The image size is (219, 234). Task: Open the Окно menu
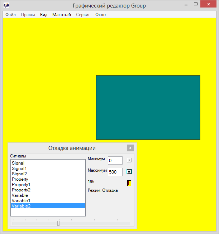100,15
